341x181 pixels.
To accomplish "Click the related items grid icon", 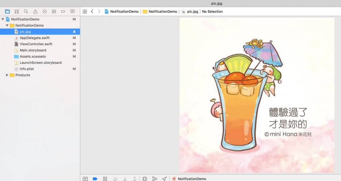I will tap(85, 12).
